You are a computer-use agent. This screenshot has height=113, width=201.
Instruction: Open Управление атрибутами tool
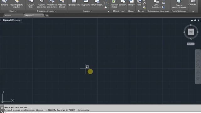pos(52,4)
